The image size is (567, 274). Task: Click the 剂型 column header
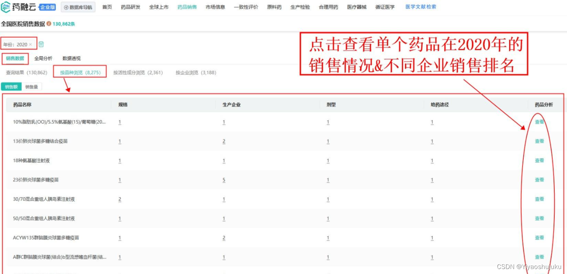tap(331, 105)
